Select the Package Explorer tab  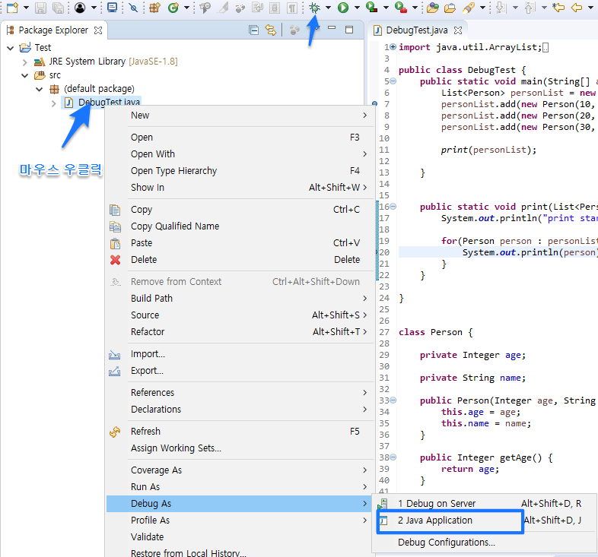tap(53, 30)
